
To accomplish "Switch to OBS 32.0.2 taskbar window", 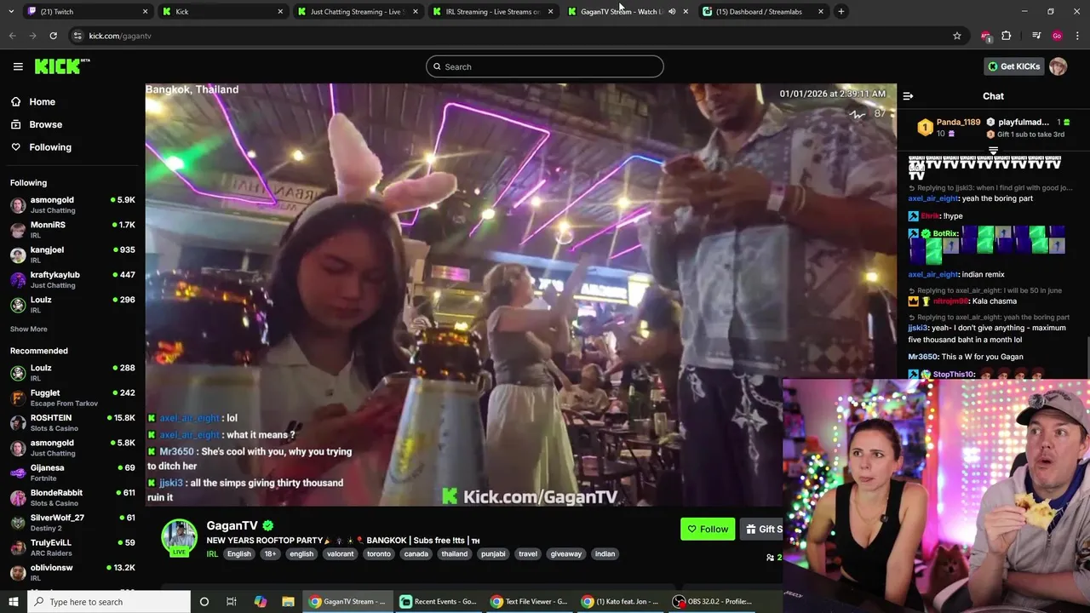I will tap(712, 601).
